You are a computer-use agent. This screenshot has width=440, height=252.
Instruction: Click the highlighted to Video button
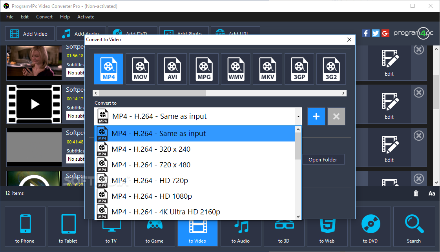[x=197, y=233]
